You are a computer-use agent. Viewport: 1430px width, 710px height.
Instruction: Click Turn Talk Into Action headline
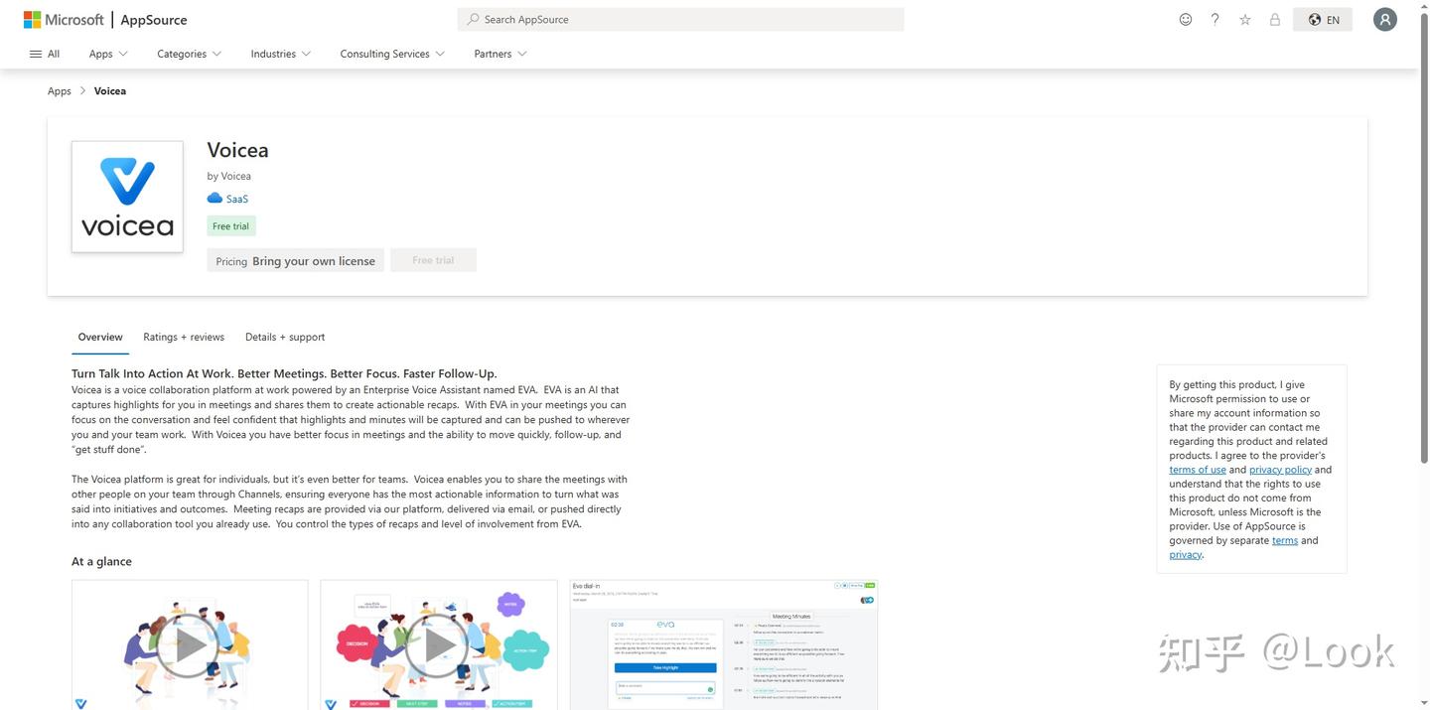(x=284, y=374)
